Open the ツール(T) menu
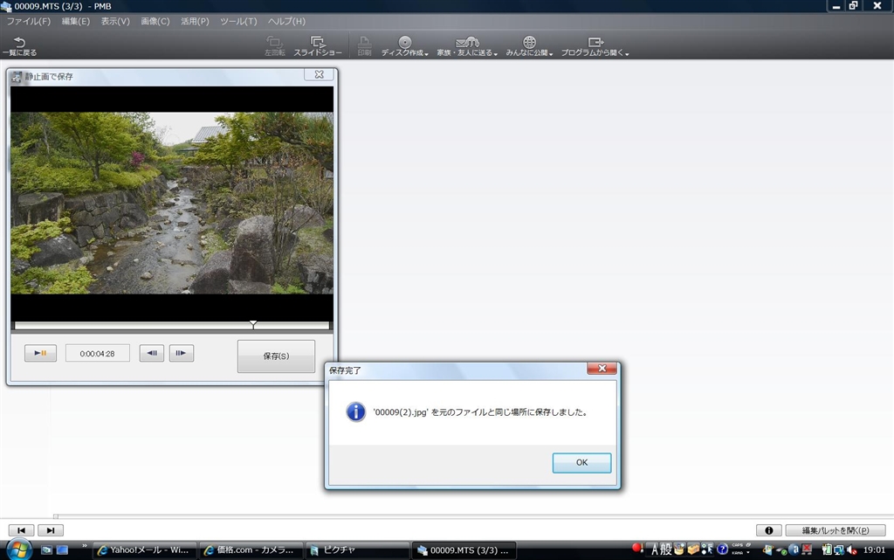 (x=238, y=21)
